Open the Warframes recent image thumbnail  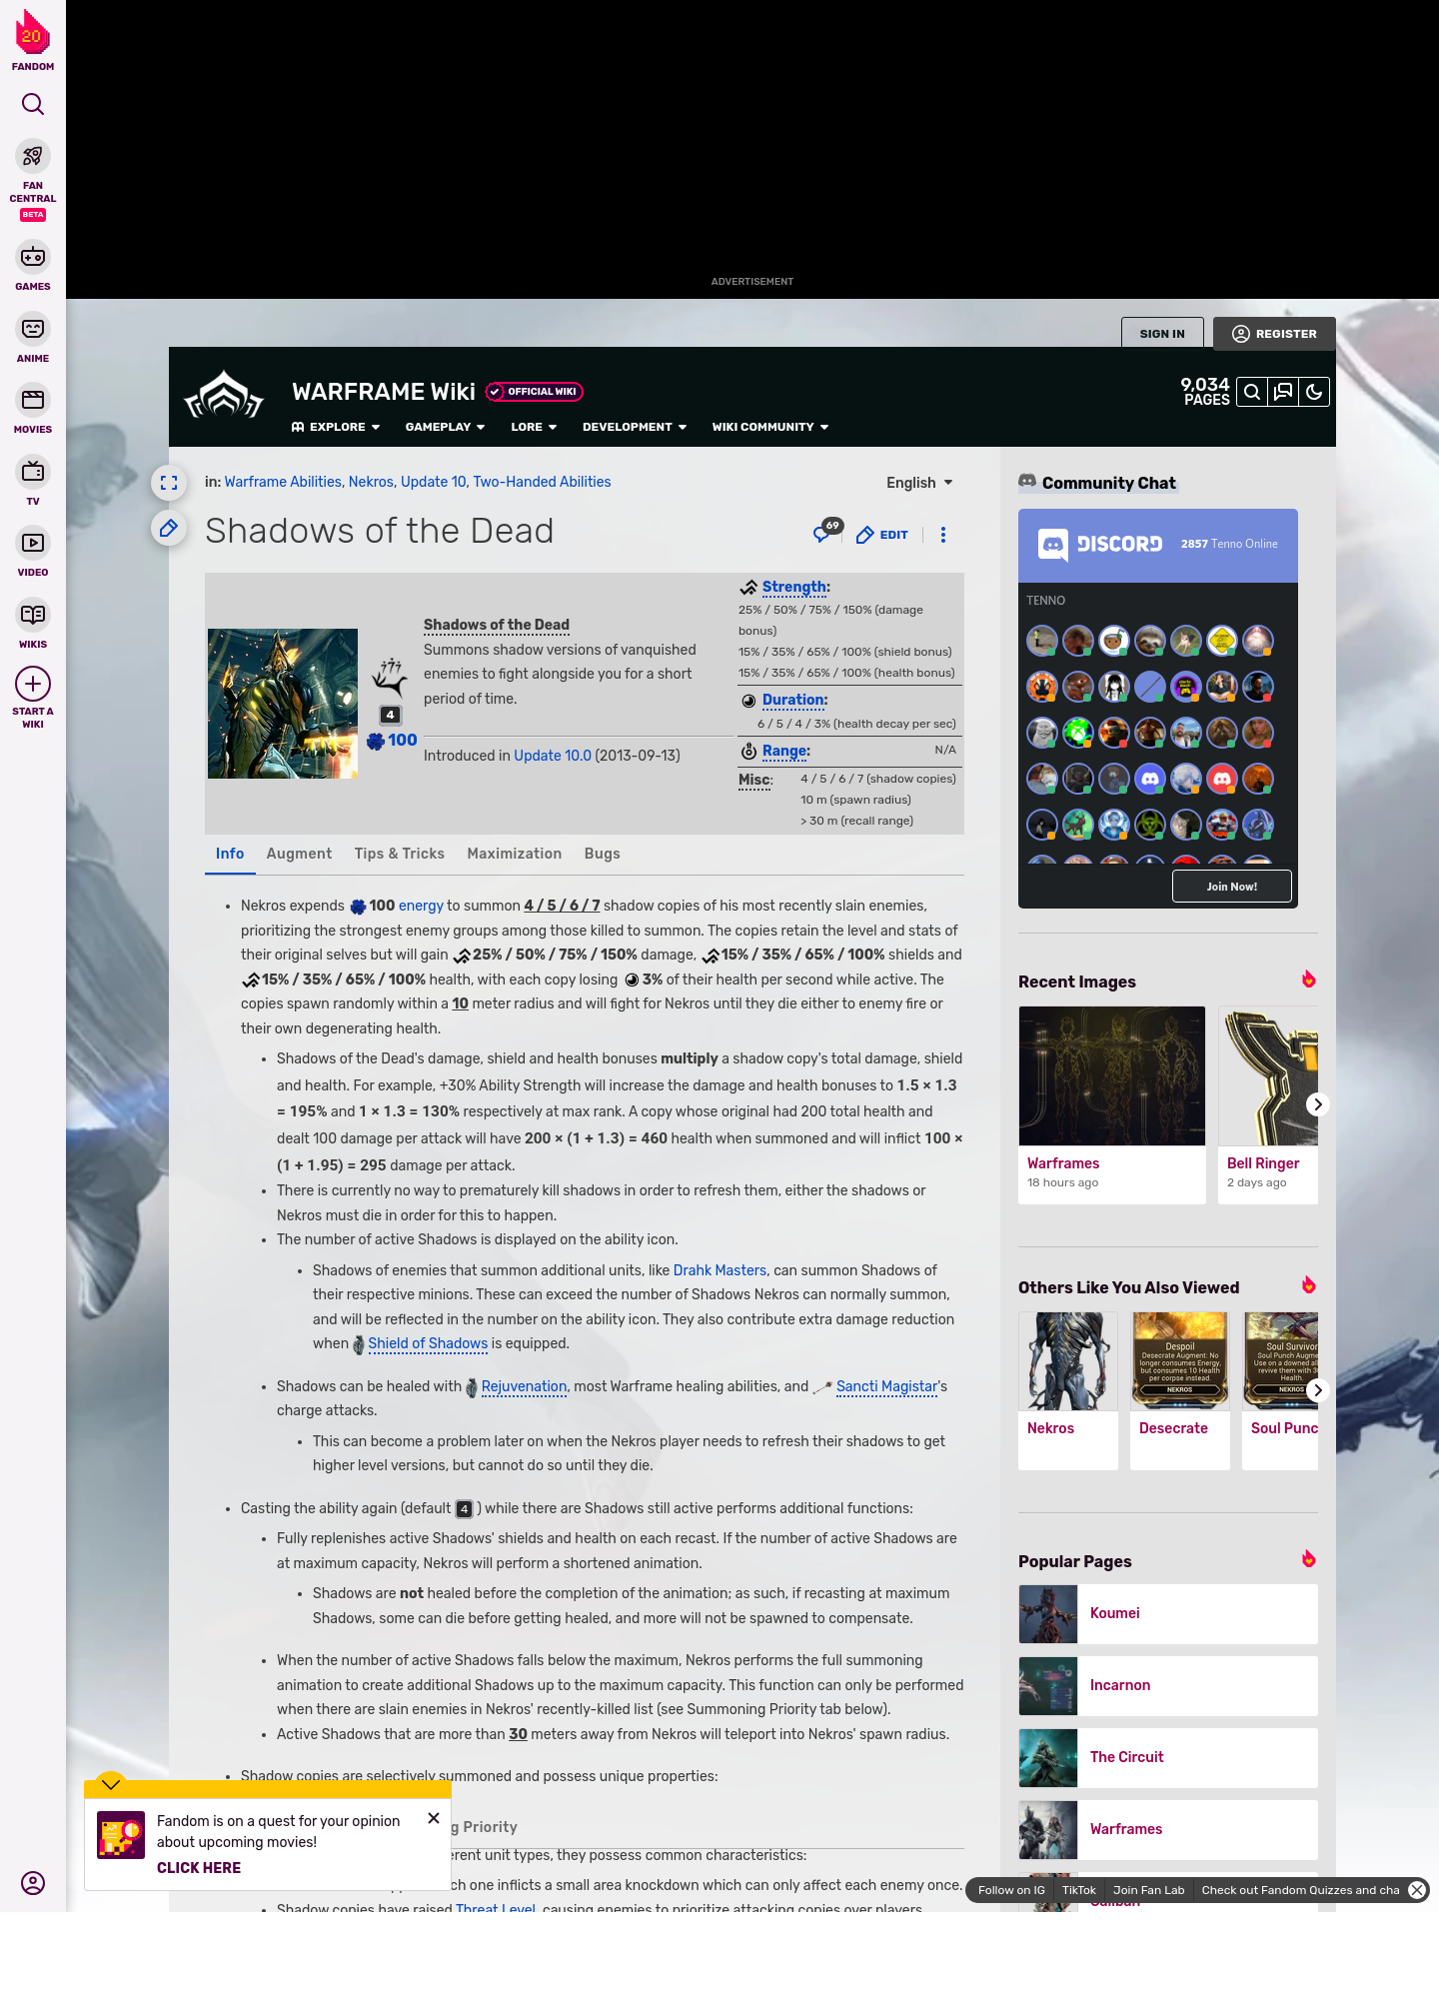coord(1112,1075)
